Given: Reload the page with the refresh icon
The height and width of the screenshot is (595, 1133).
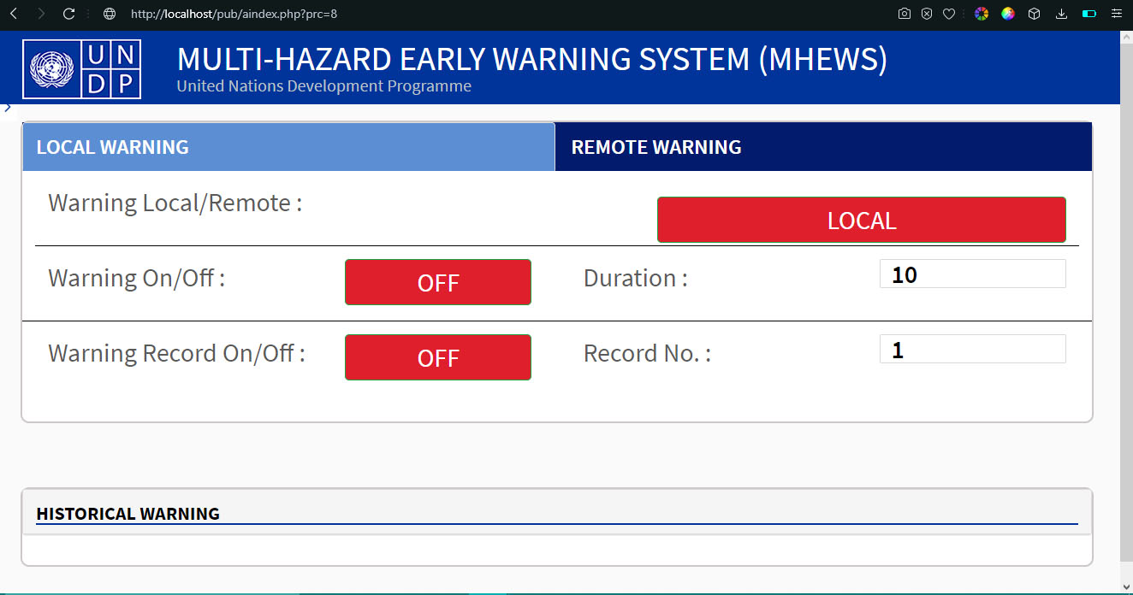Looking at the screenshot, I should pyautogui.click(x=69, y=14).
